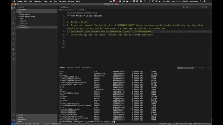
Task: Click the split editor icon in editor toolbar
Action: pyautogui.click(x=206, y=7)
